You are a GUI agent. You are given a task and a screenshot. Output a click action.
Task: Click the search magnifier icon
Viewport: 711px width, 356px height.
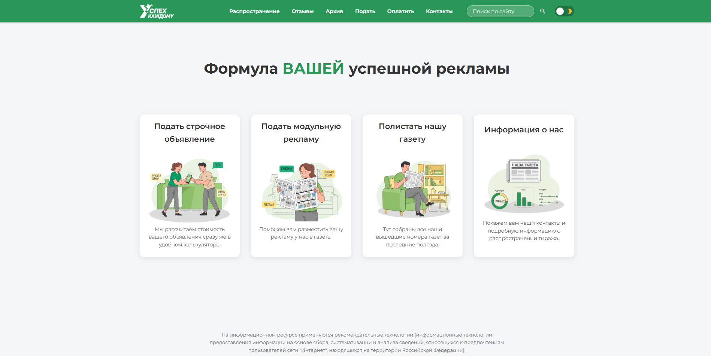pyautogui.click(x=543, y=11)
